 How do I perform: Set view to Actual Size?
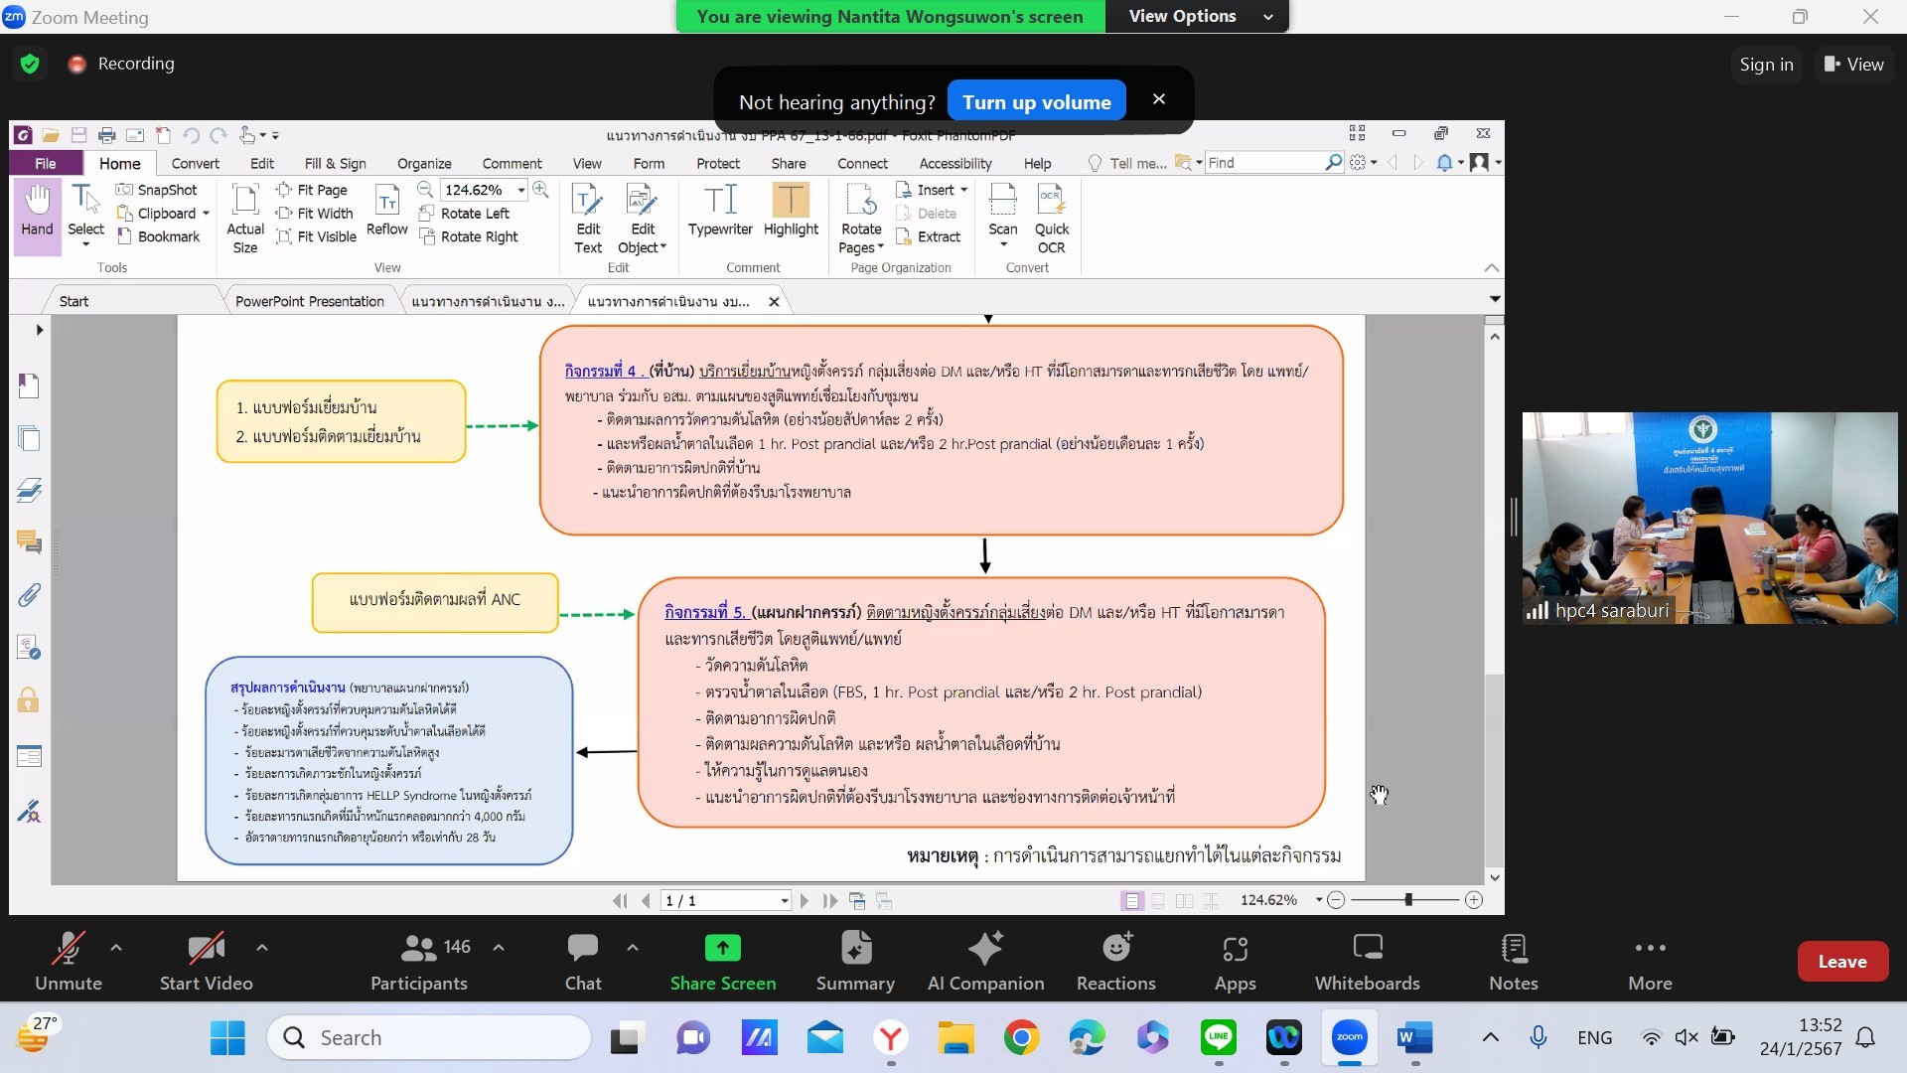(245, 219)
